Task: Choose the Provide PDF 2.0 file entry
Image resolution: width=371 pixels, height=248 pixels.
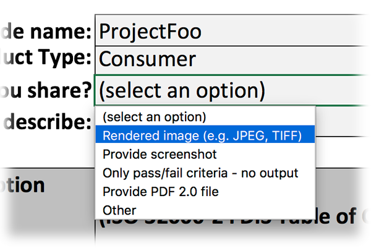Action: click(x=205, y=192)
